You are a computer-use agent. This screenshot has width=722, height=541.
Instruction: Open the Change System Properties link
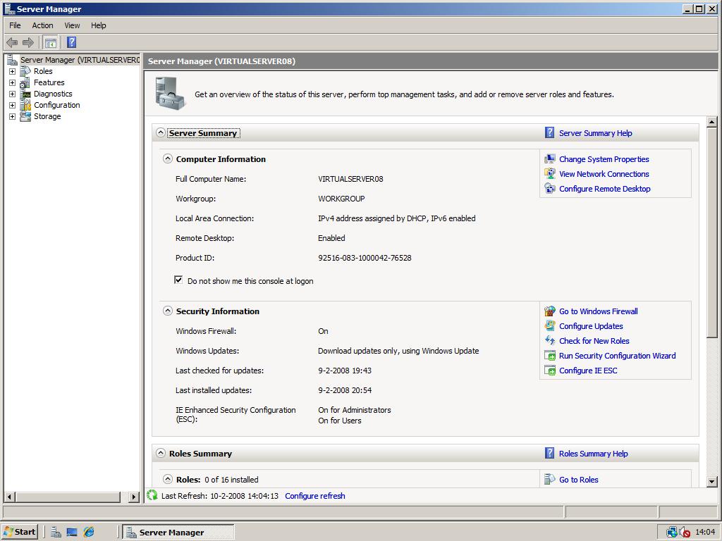tap(604, 159)
